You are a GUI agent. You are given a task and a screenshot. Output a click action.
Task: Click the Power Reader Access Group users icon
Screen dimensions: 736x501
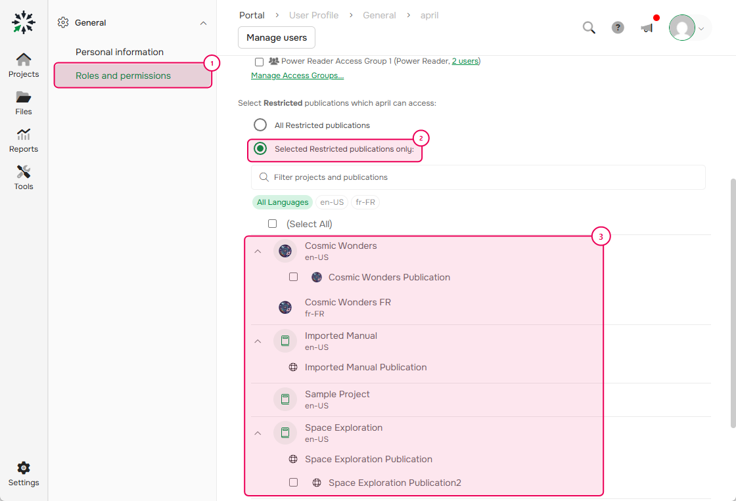(273, 61)
